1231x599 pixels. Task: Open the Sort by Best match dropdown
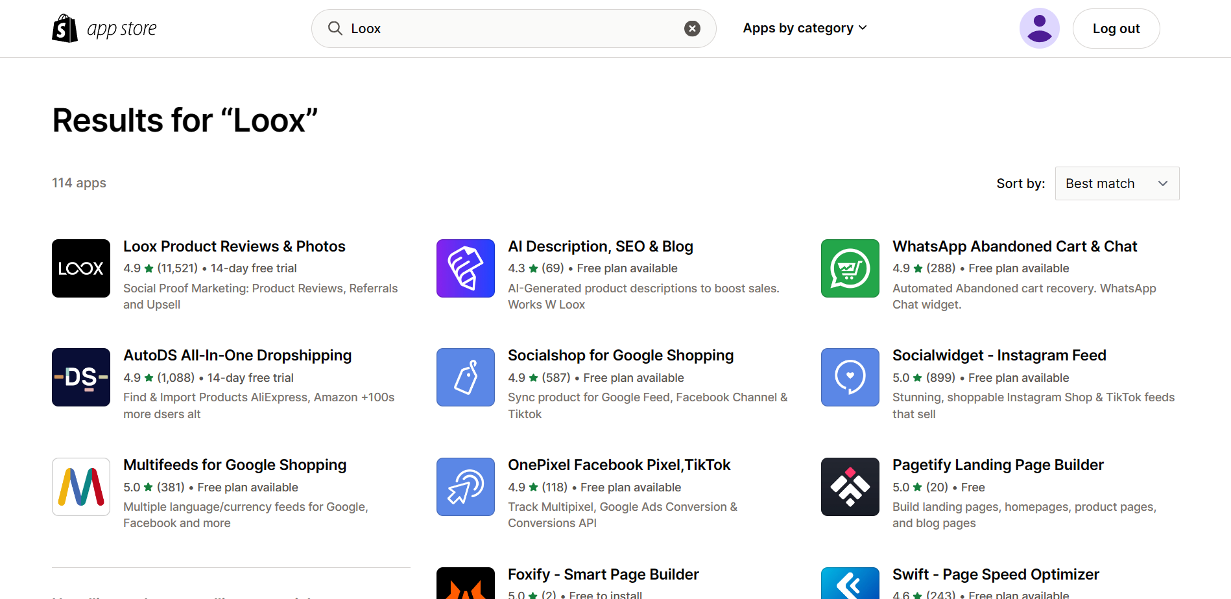1117,183
